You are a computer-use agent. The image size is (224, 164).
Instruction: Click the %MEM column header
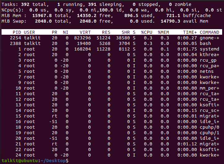click(x=164, y=32)
